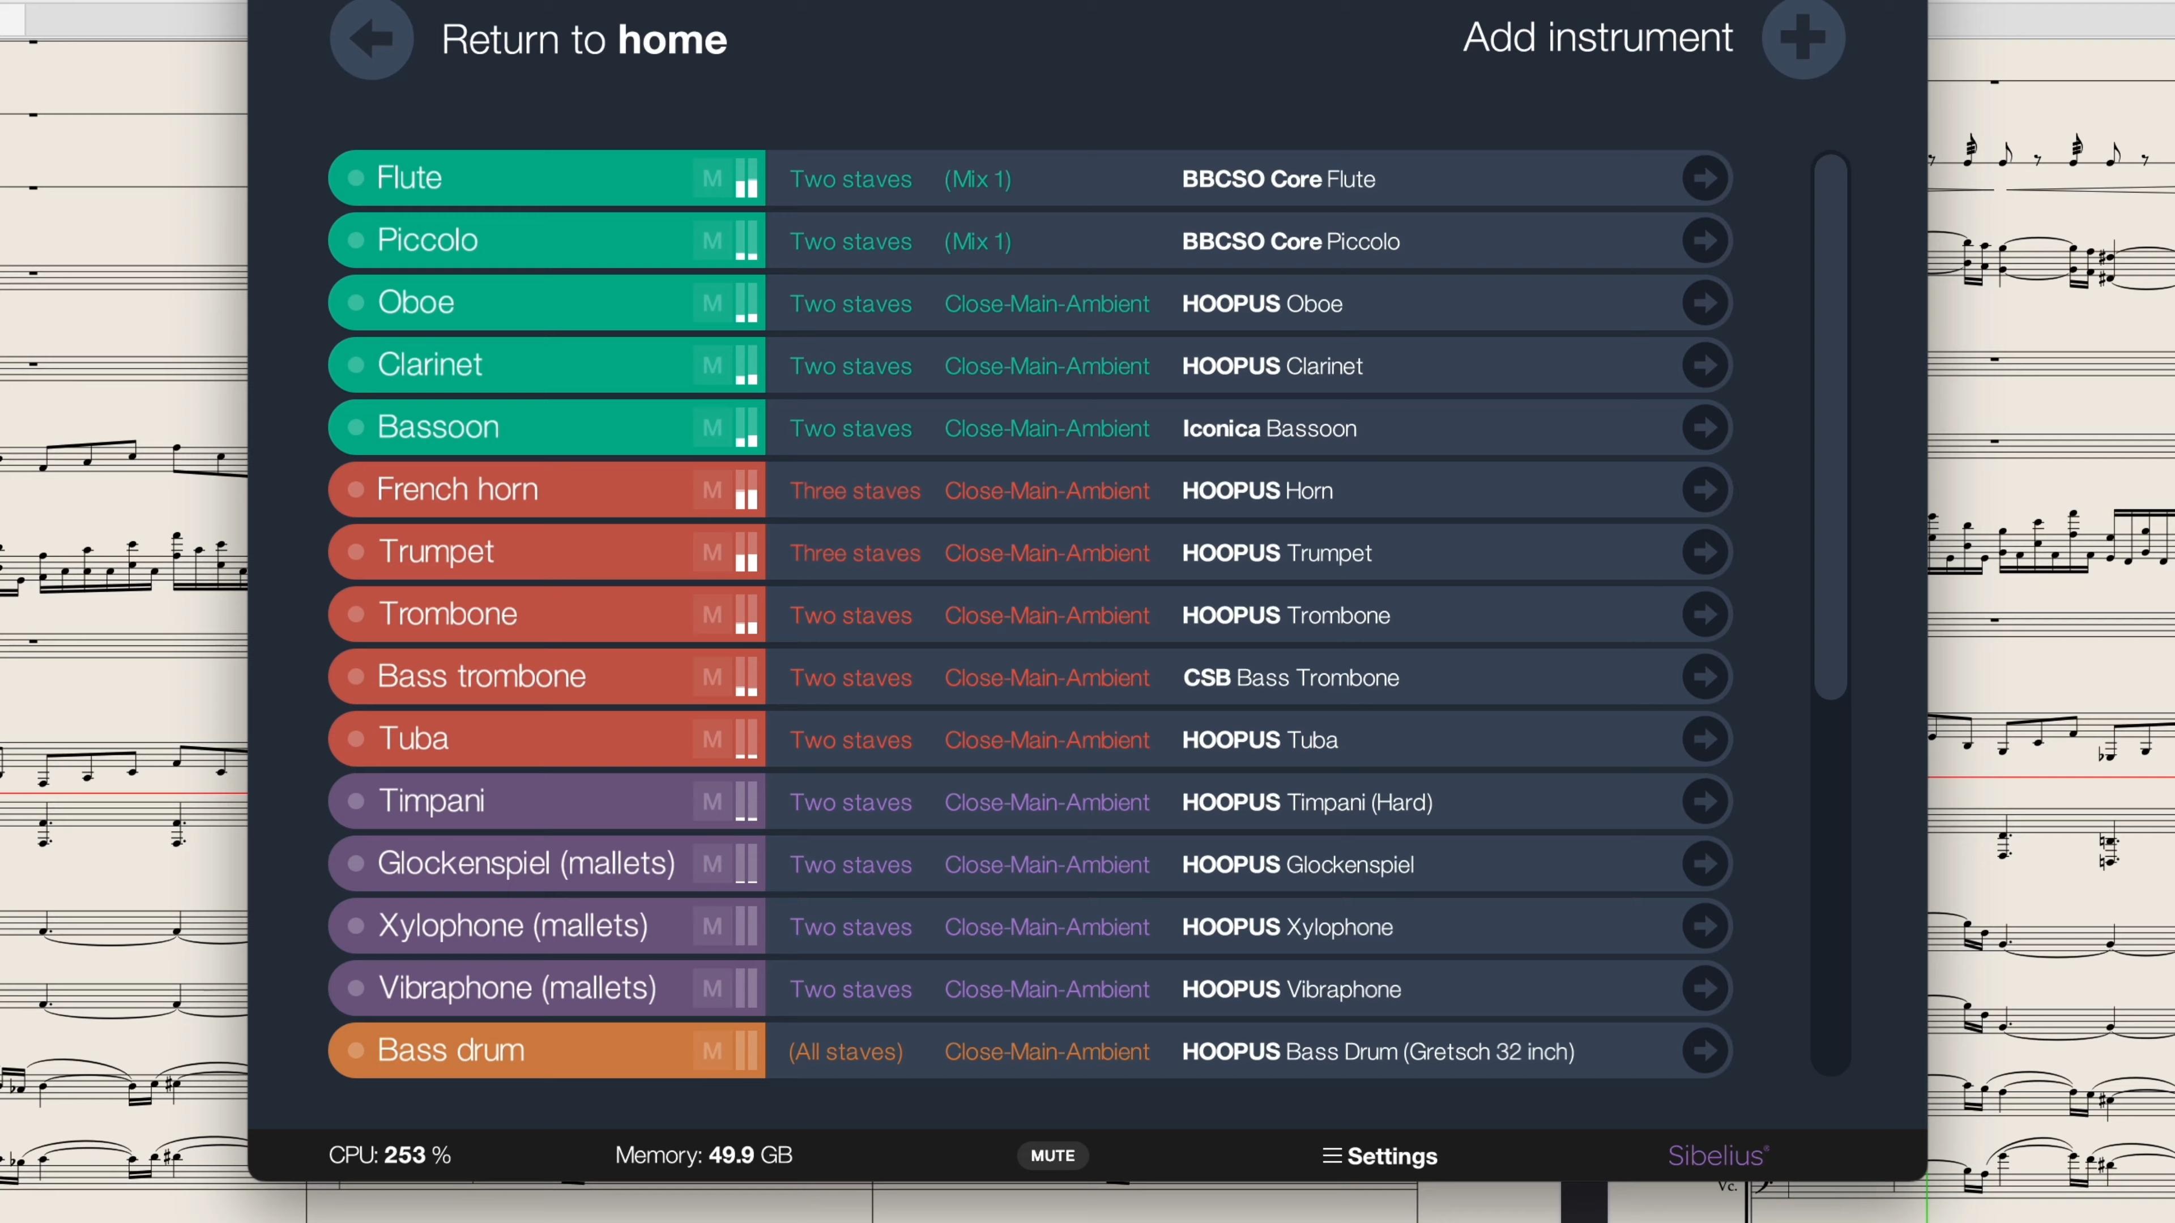
Task: Select 'HOOPUS Timpani (Hard)' patch name
Action: (x=1307, y=802)
